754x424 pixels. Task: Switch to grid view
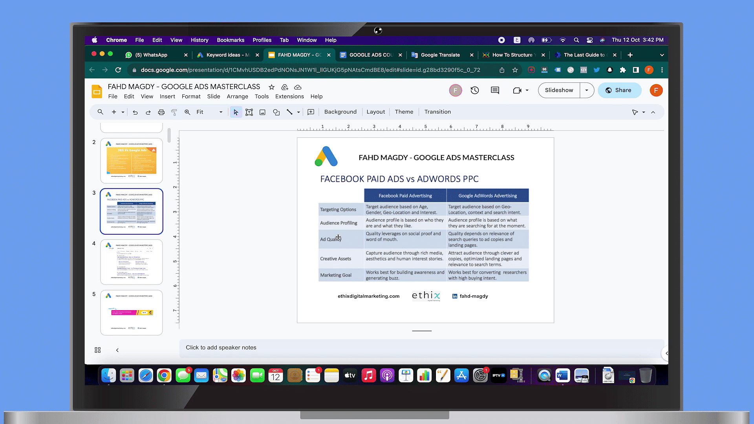pyautogui.click(x=98, y=350)
